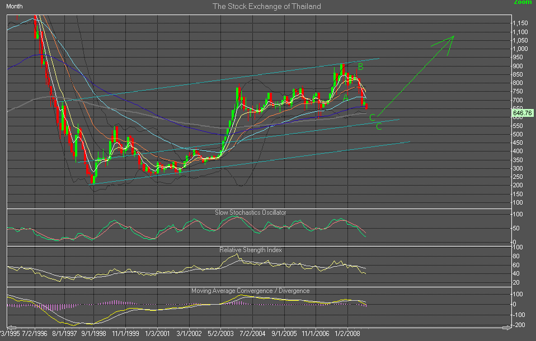The image size is (536, 341).
Task: Click the 11/1/1999 date label
Action: 125,334
